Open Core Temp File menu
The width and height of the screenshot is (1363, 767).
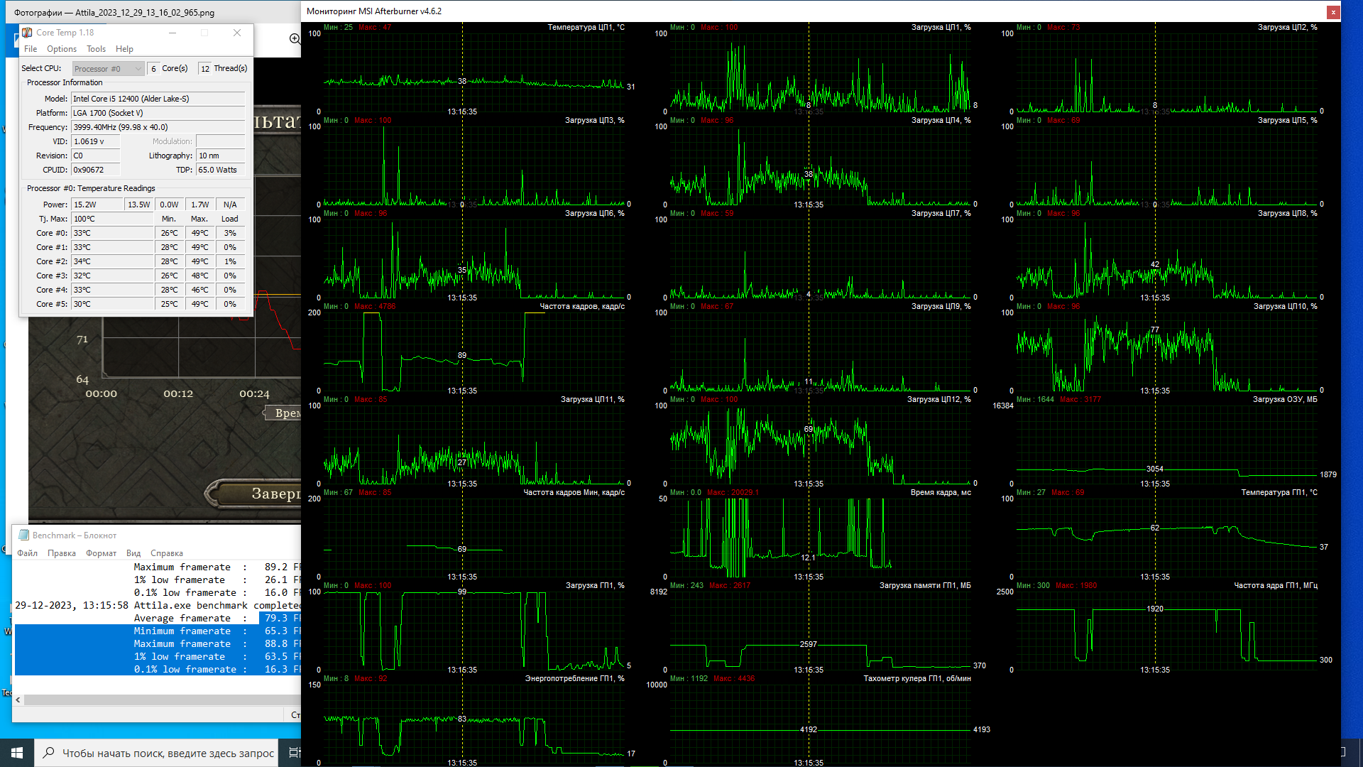(31, 49)
